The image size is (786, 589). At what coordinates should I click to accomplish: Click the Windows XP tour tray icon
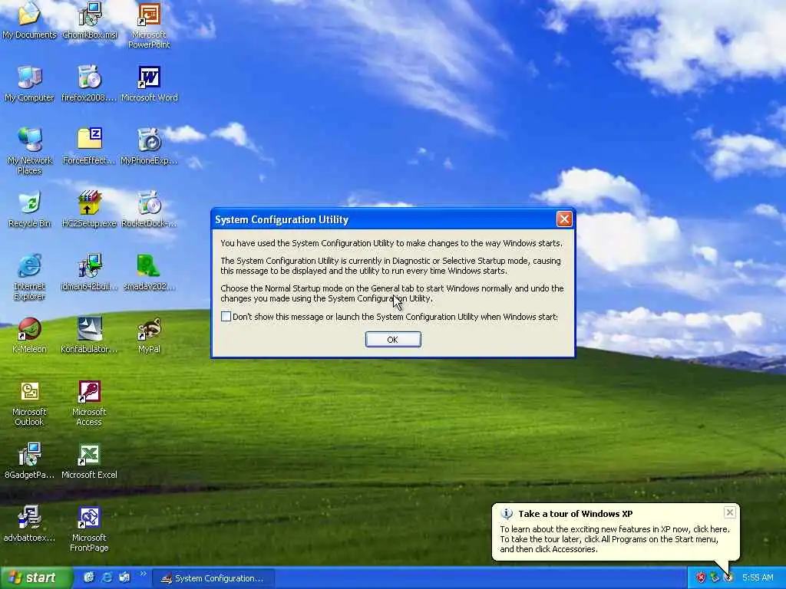pos(729,578)
